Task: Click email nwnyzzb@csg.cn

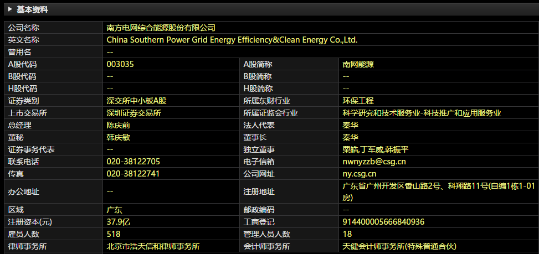Action: coord(374,162)
